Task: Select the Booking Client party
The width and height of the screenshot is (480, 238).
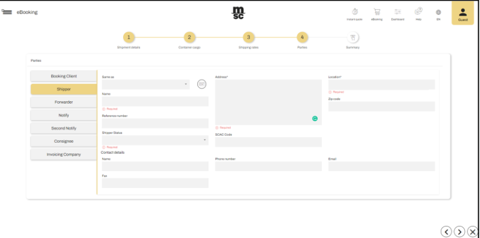Action: tap(63, 76)
